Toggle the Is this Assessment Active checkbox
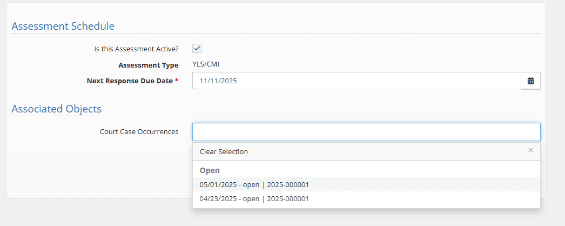Screen dimensions: 565x226 197,49
